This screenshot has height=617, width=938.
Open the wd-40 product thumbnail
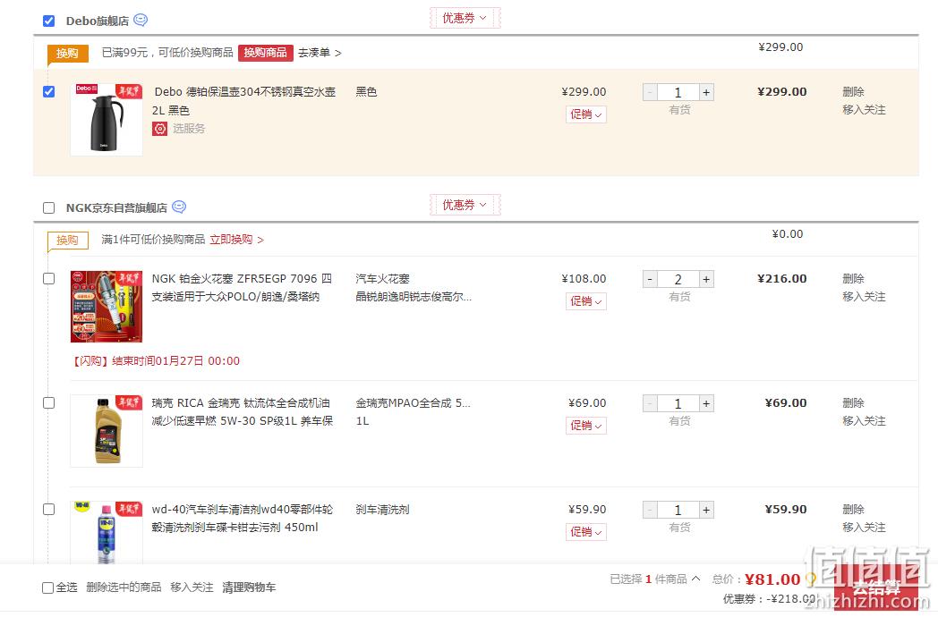tap(107, 533)
